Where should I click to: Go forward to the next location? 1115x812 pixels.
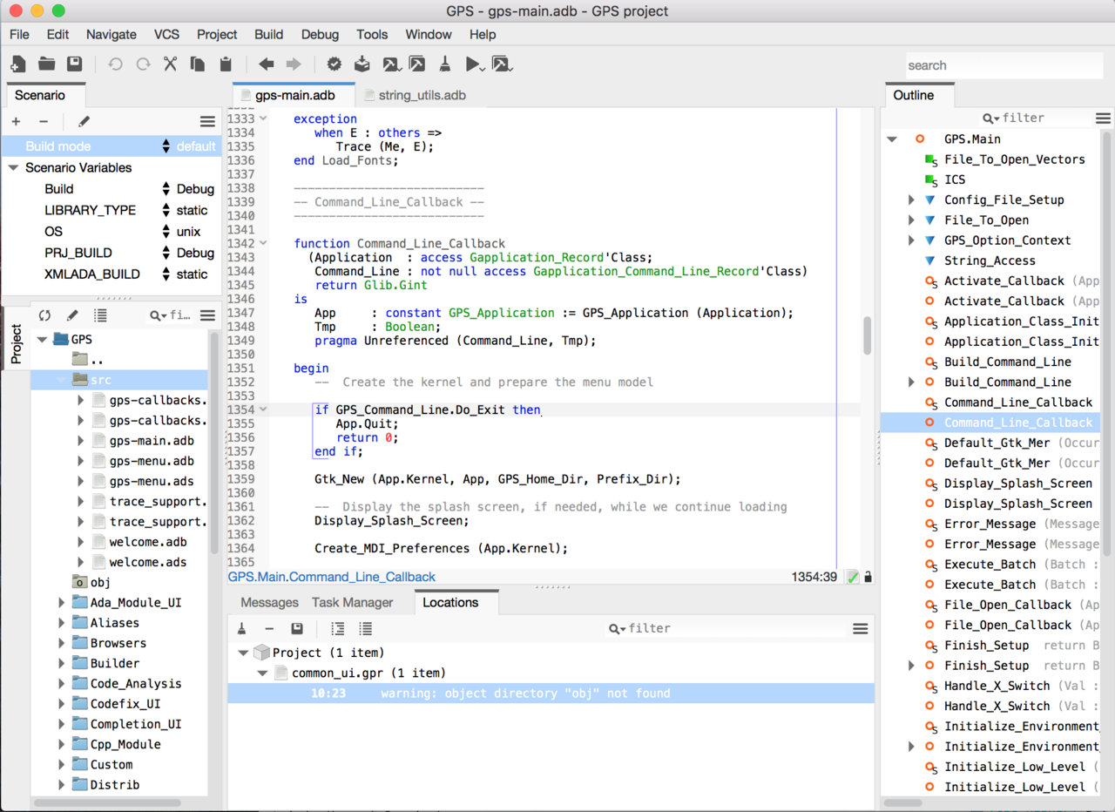(x=294, y=64)
